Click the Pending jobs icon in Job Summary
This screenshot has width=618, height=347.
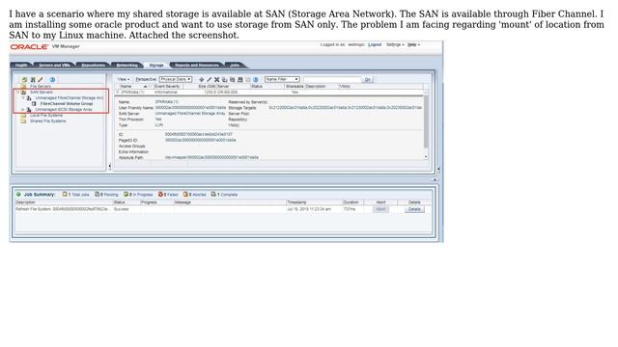click(97, 195)
